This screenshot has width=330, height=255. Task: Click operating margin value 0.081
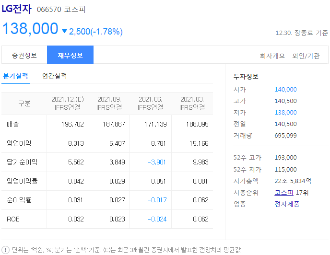click(x=200, y=181)
